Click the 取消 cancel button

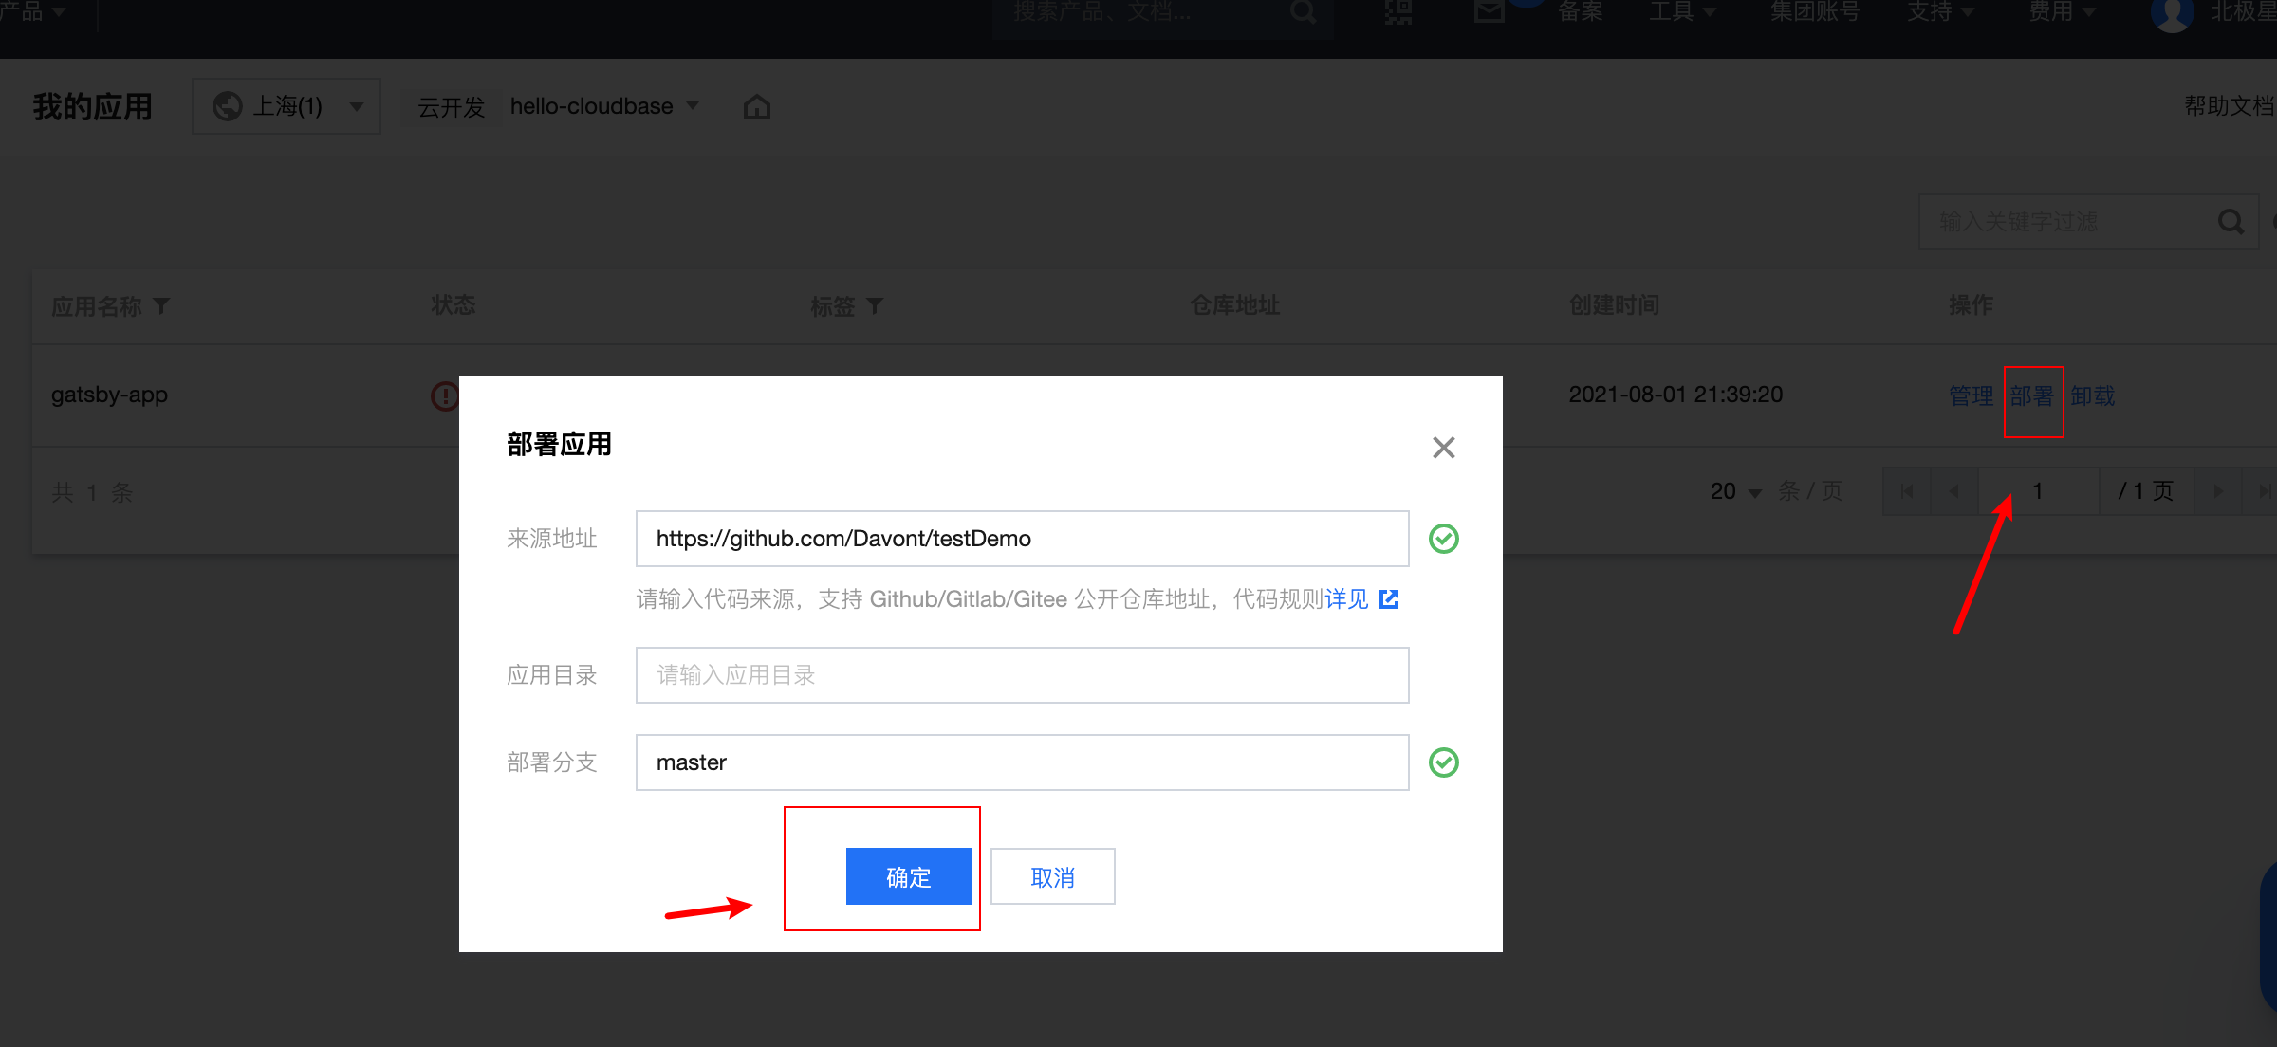[x=1052, y=876]
